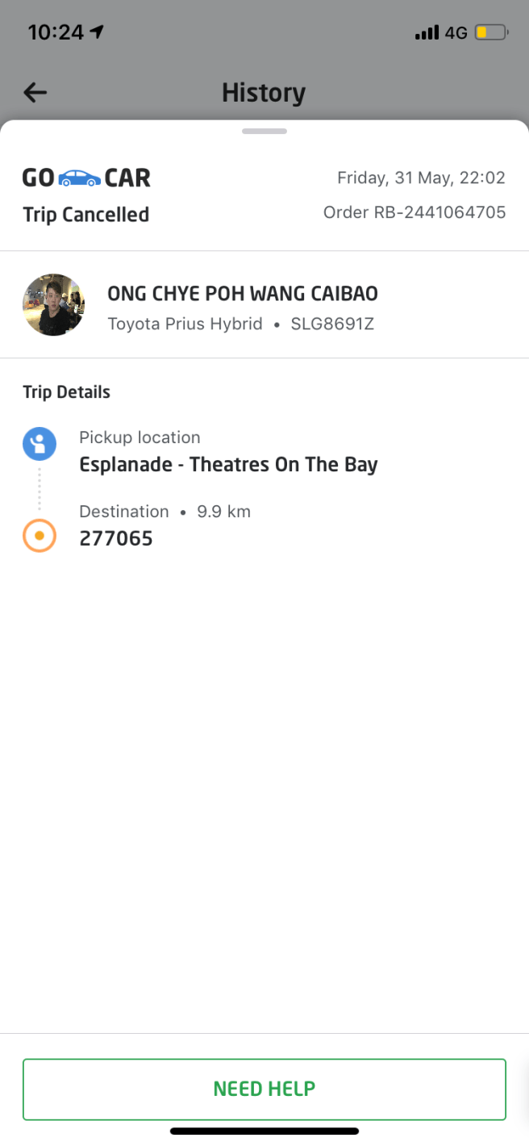Tap the Order RB-2441064705 number
The width and height of the screenshot is (529, 1146).
pyautogui.click(x=414, y=212)
